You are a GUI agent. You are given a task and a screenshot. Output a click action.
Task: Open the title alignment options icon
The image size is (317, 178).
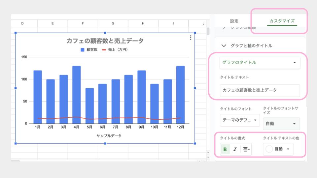pos(246,149)
